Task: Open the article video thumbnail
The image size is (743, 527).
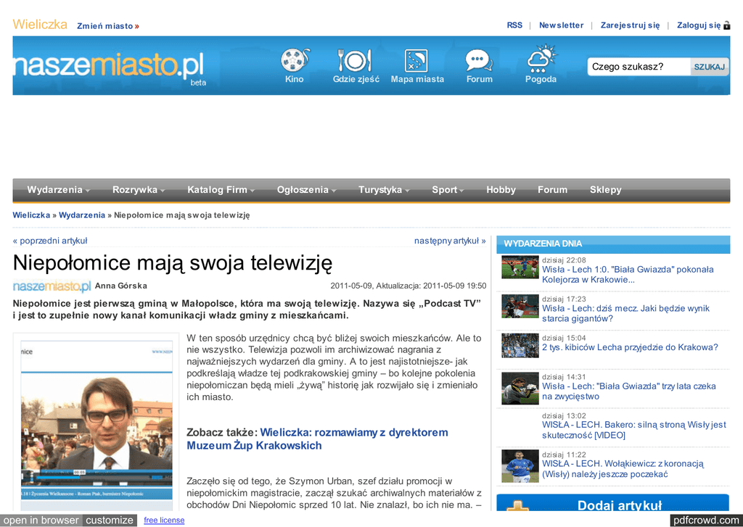Action: (x=97, y=420)
